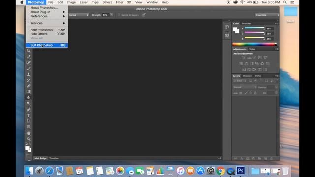Toggle lock transparent pixels

(241, 93)
